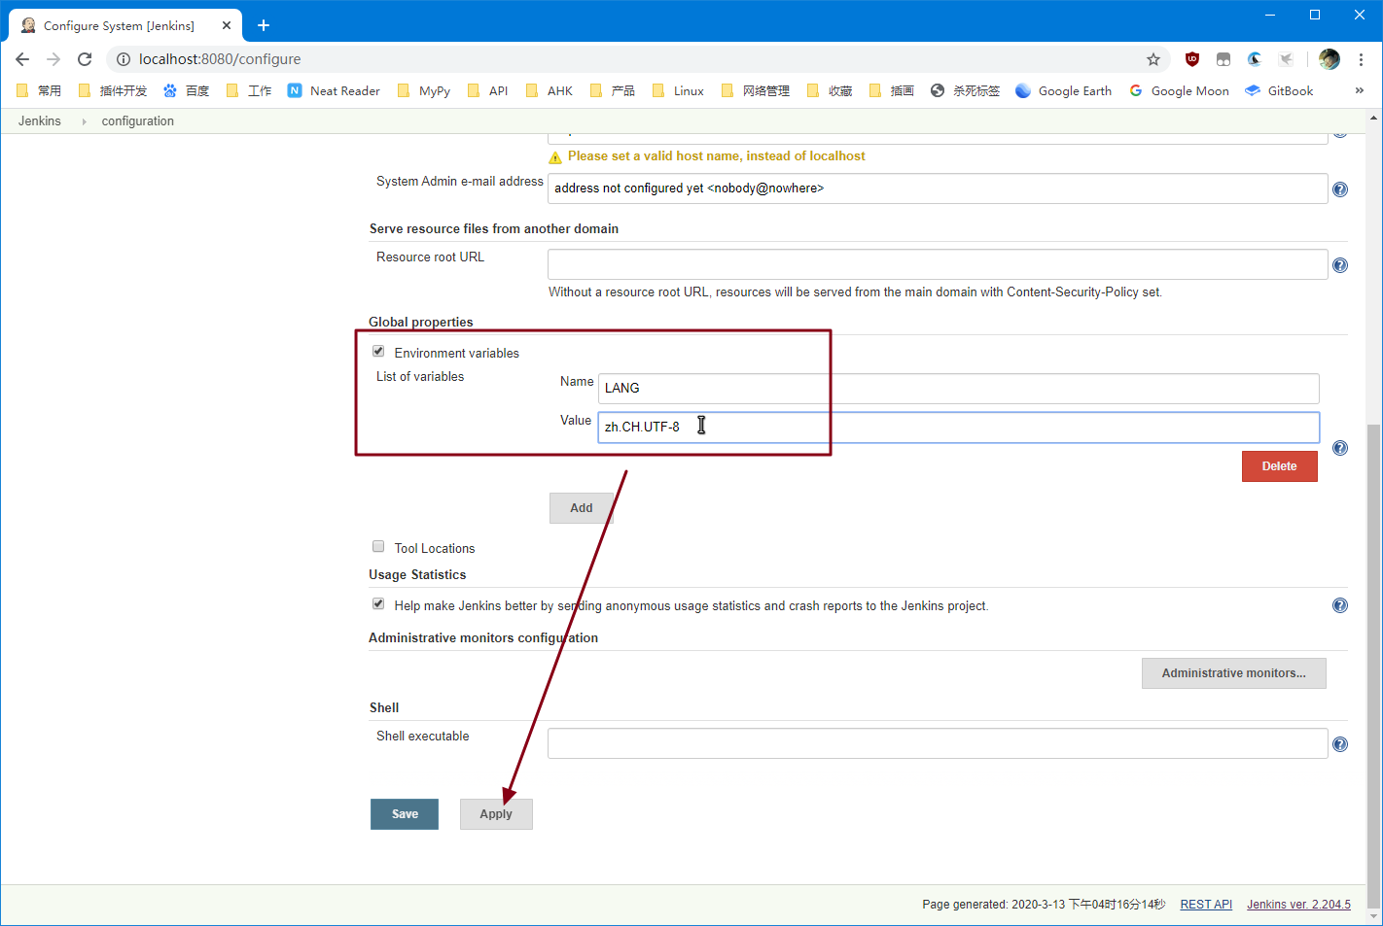Image resolution: width=1383 pixels, height=926 pixels.
Task: Apply the configuration changes
Action: tap(496, 814)
